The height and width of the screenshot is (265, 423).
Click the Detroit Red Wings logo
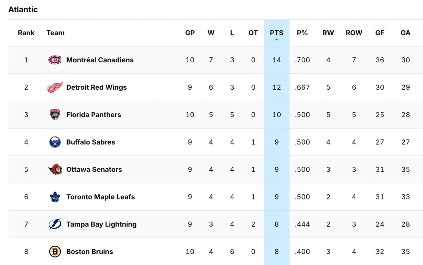[55, 87]
